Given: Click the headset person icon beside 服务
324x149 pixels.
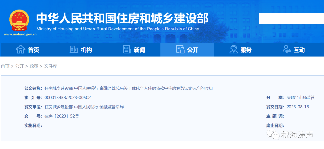Looking at the screenshot, I should click(233, 50).
